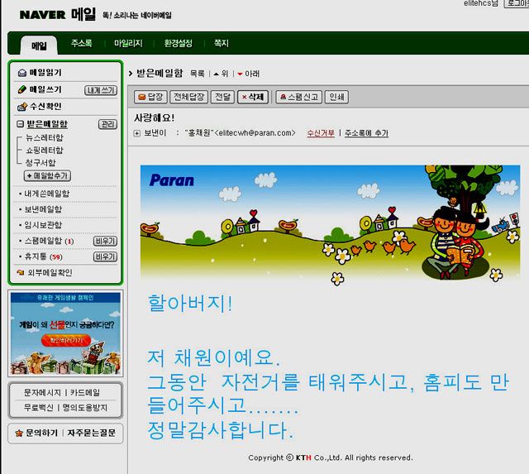529x474 pixels.
Task: Collapse the 받은메일함 folder tree
Action: [20, 124]
